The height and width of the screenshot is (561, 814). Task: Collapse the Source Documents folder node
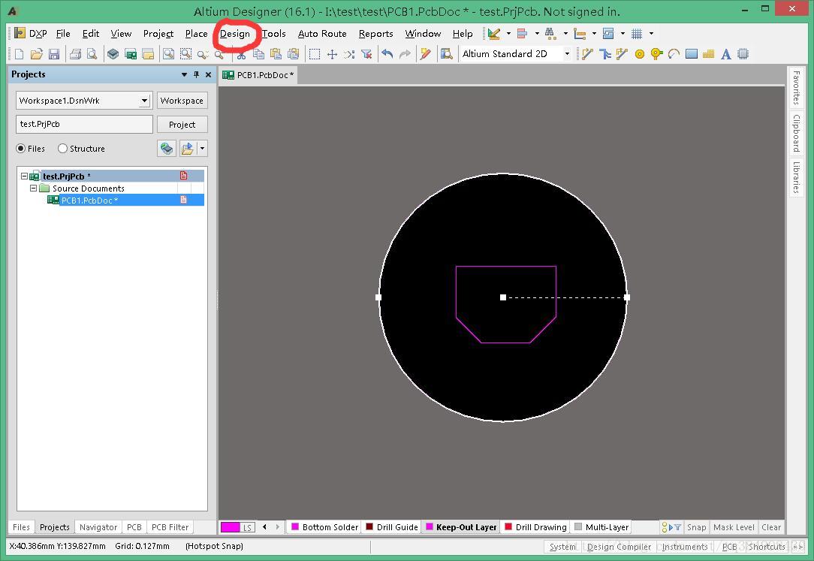point(33,189)
